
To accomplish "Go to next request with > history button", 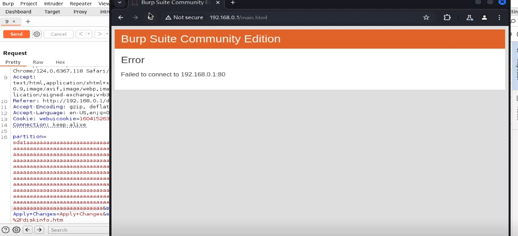I will tap(99, 34).
